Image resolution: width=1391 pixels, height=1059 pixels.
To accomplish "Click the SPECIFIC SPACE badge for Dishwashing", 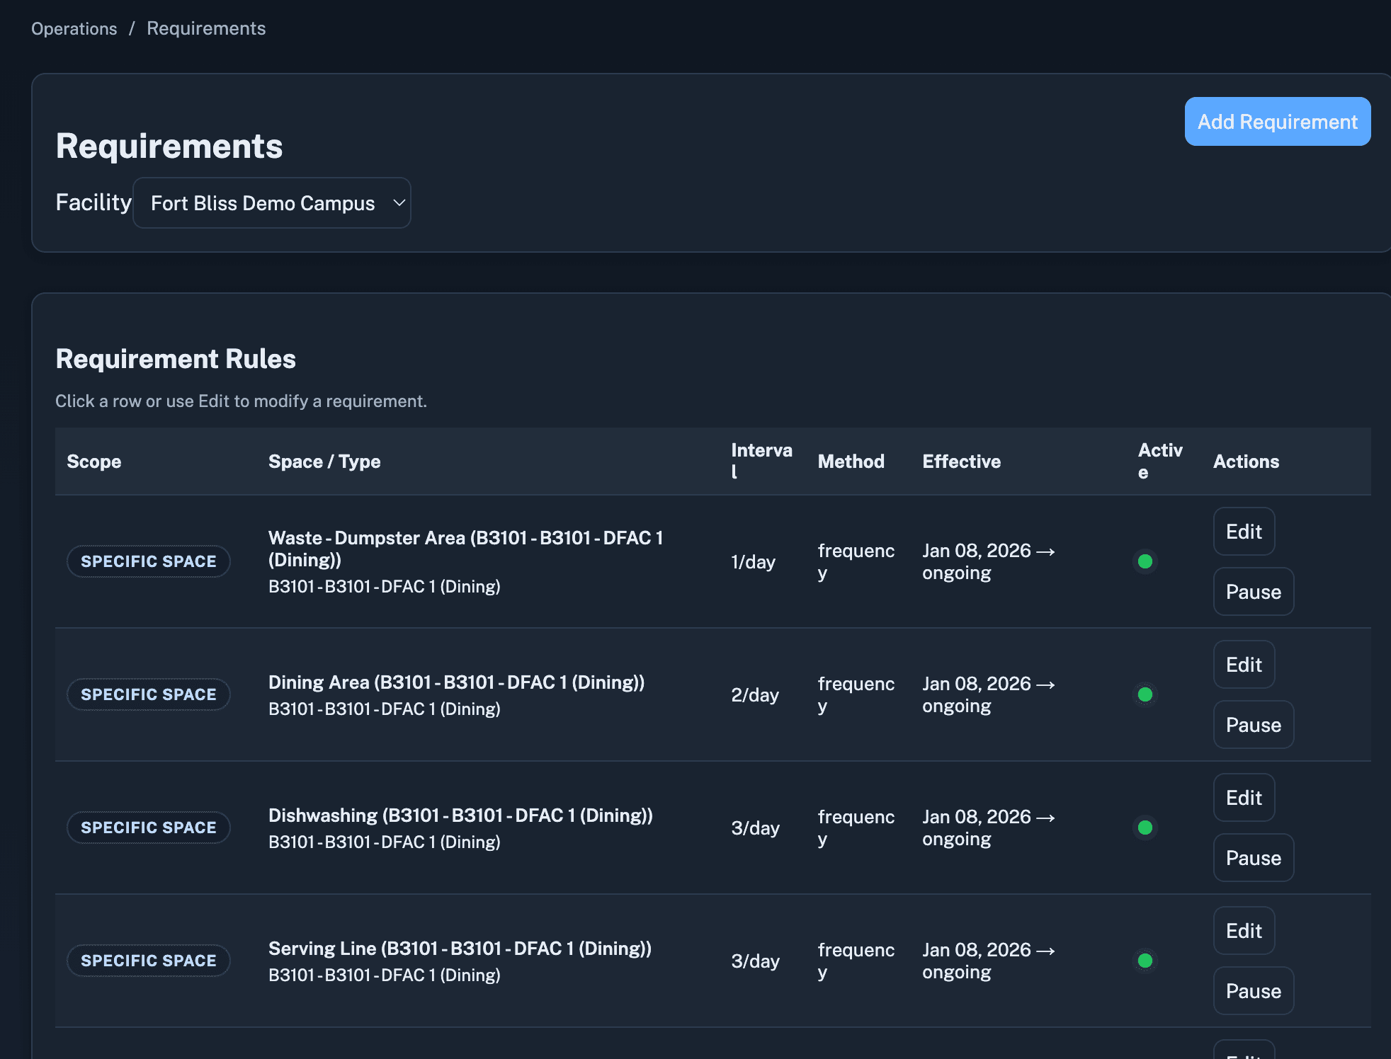I will tap(148, 827).
